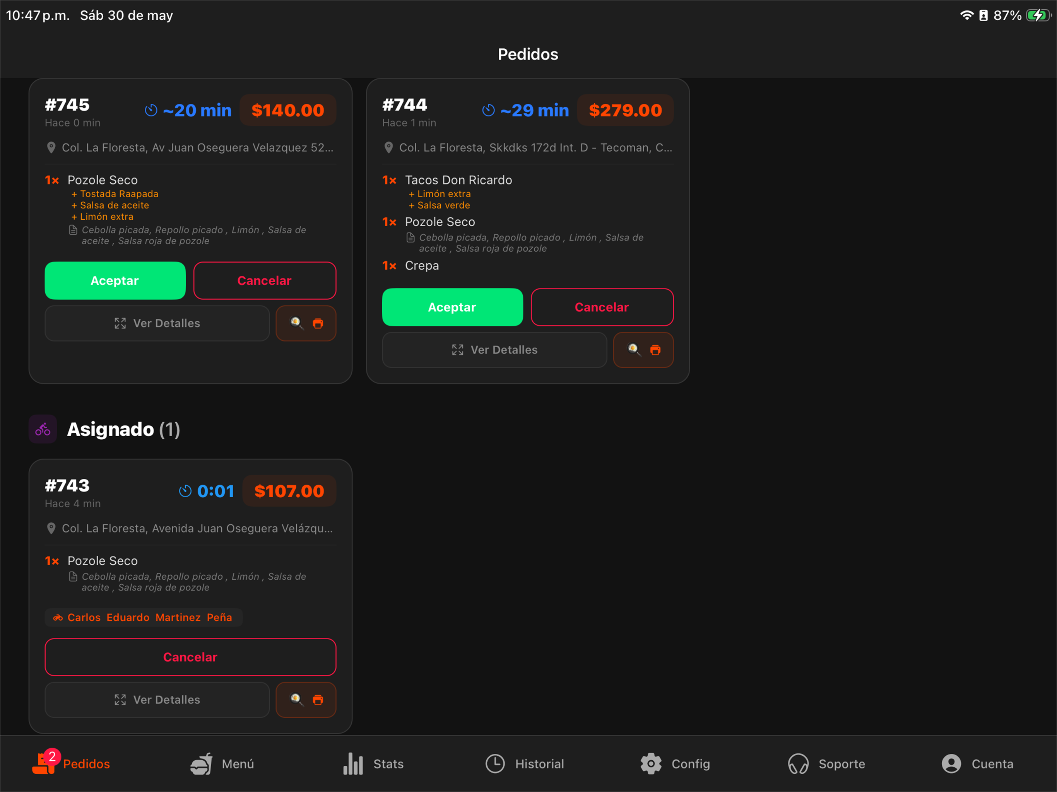Cancel assigned order #743
Screen dimensions: 1057x792
click(x=190, y=657)
